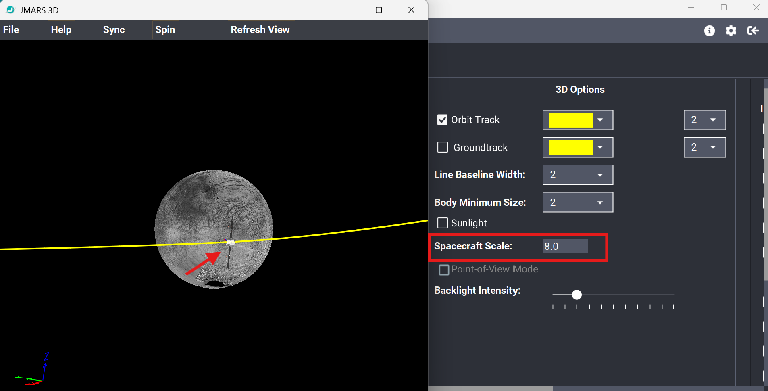The image size is (768, 391).
Task: Open the info icon in the header bar
Action: 710,31
